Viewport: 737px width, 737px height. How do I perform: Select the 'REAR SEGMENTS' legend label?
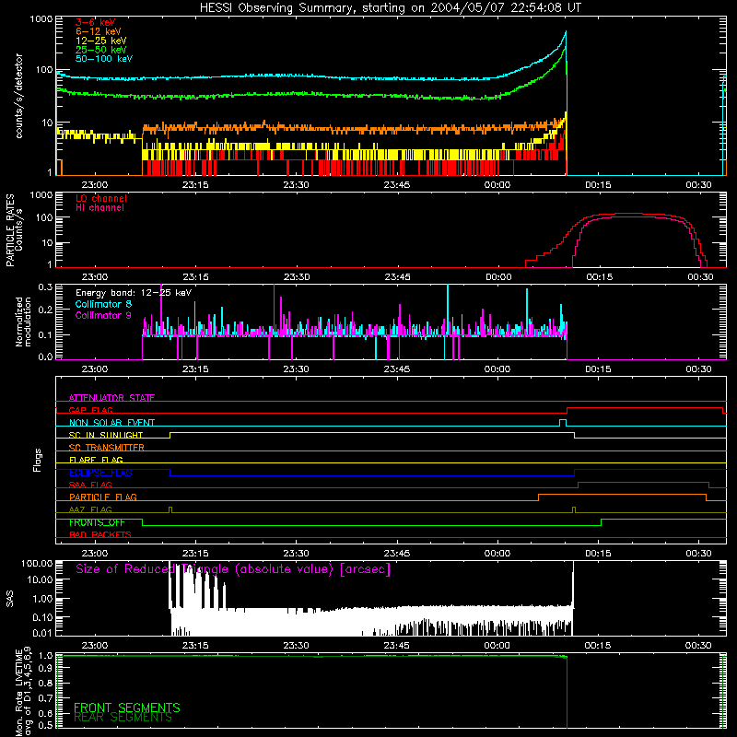[x=123, y=718]
